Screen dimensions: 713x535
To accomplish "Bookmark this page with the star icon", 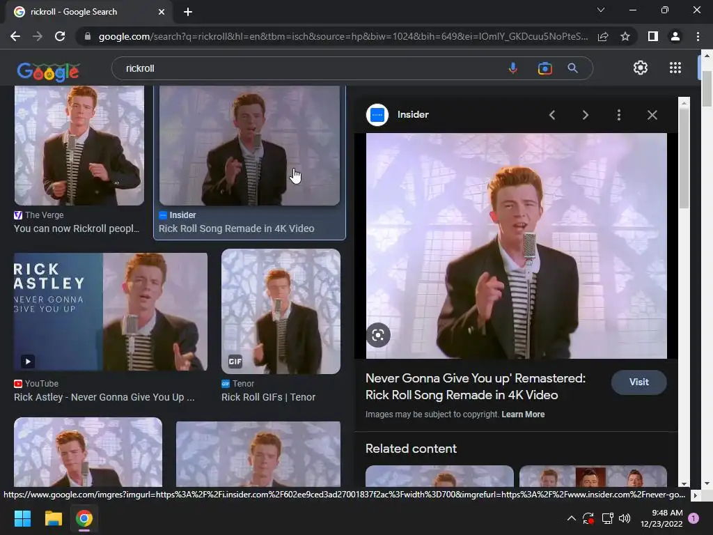I will coord(625,36).
